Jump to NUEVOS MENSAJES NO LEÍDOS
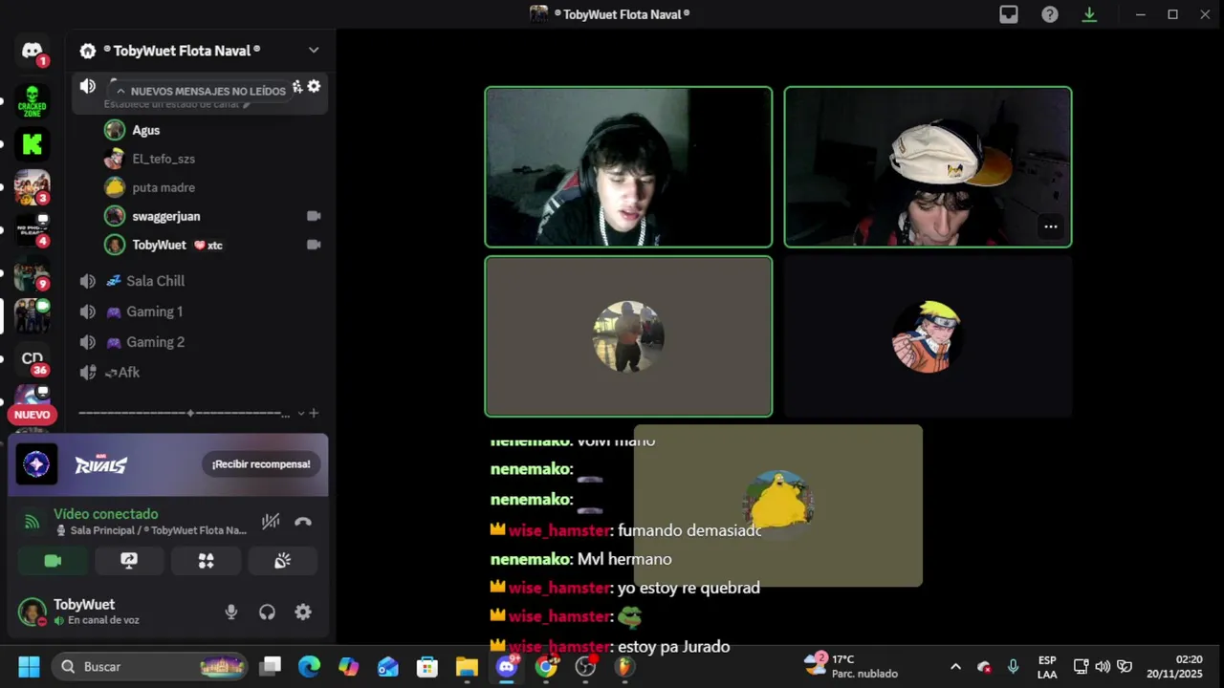1224x688 pixels. [200, 91]
